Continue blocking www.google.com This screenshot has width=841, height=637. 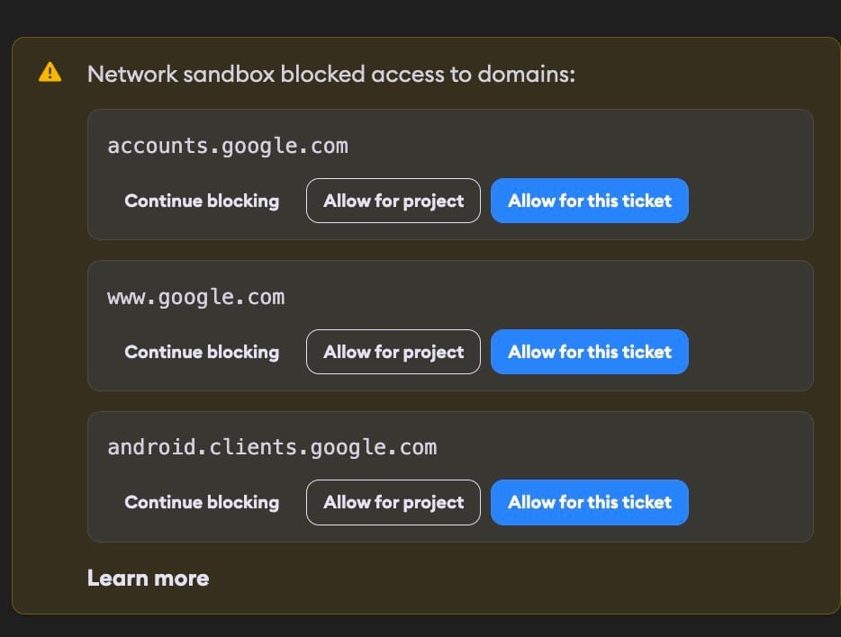point(202,352)
